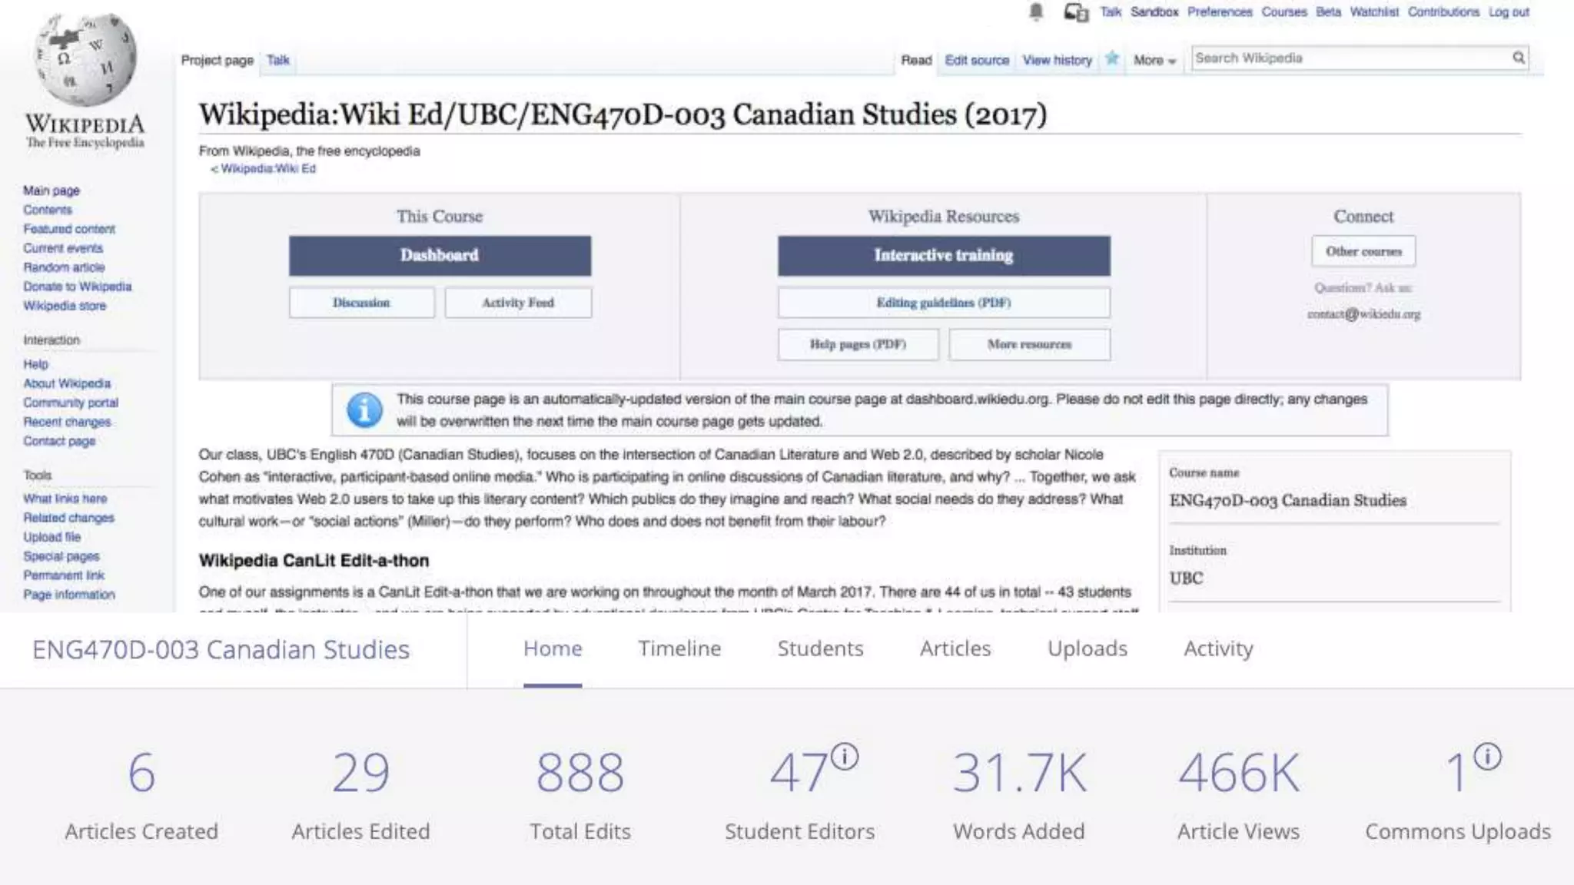The width and height of the screenshot is (1574, 885).
Task: Click the info icon beside Commons Uploads
Action: coord(1487,756)
